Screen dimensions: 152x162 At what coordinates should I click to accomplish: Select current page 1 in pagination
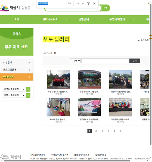click(x=89, y=131)
